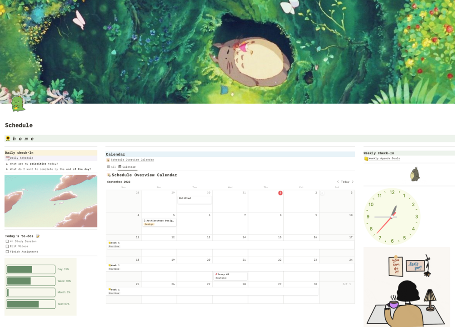Click the yellow Weekly Agenda Goals icon
Image resolution: width=455 pixels, height=331 pixels.
coord(366,159)
